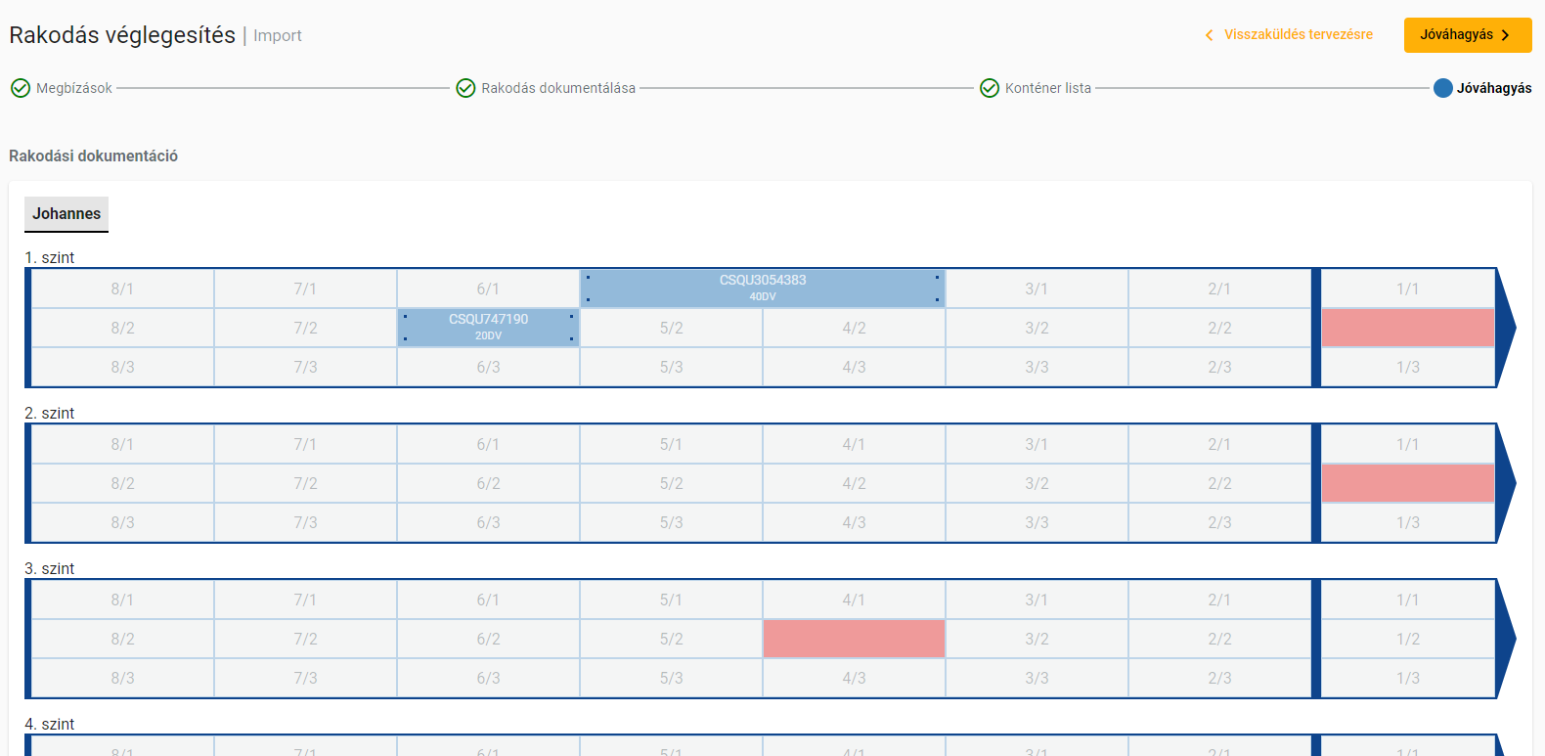This screenshot has height=756, width=1545.
Task: Select slot 5/1 on level 2
Action: coord(671,444)
